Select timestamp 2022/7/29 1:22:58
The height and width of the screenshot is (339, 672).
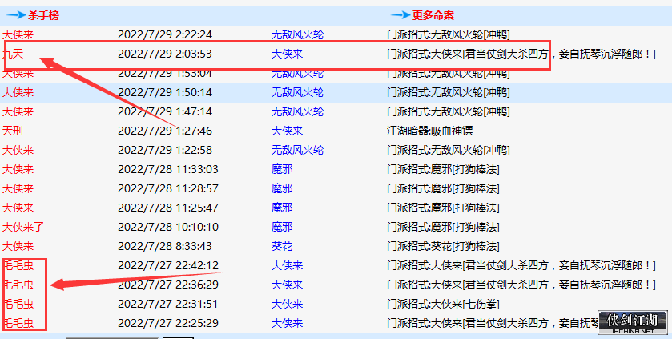coord(165,150)
